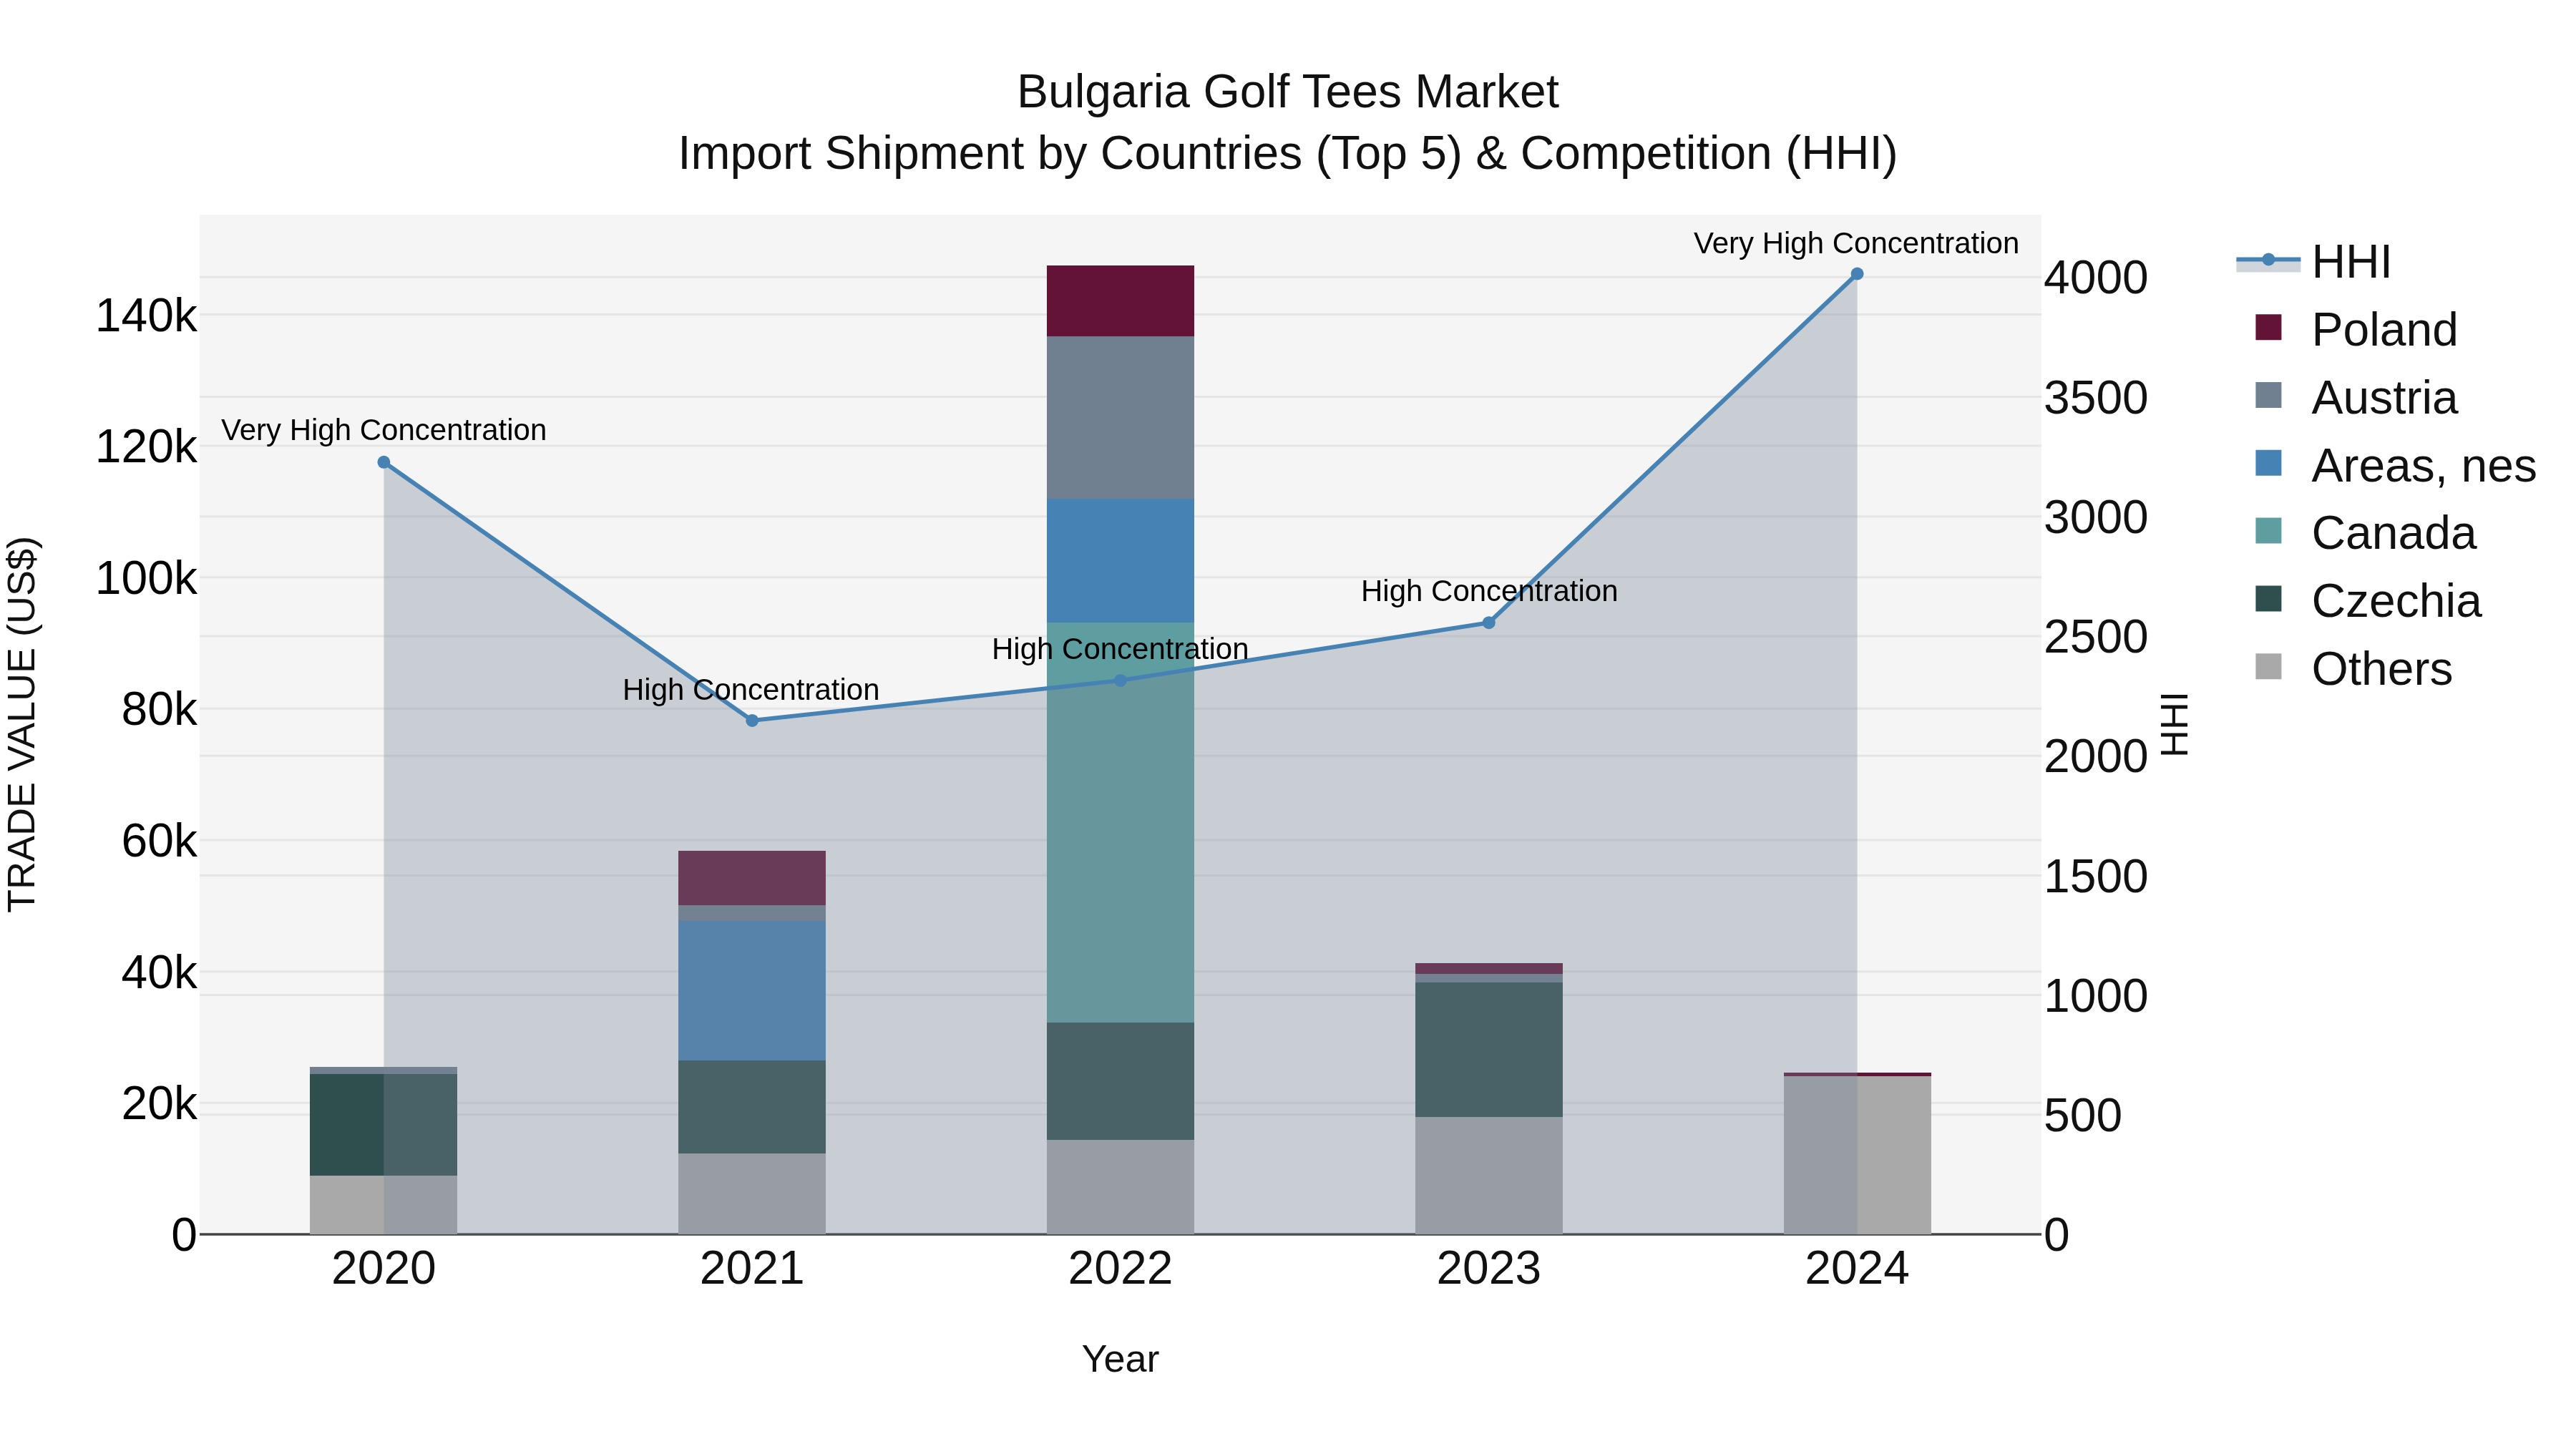Select the 2024 HHI data point
Screen dimensions: 2576x1449
[x=1857, y=273]
